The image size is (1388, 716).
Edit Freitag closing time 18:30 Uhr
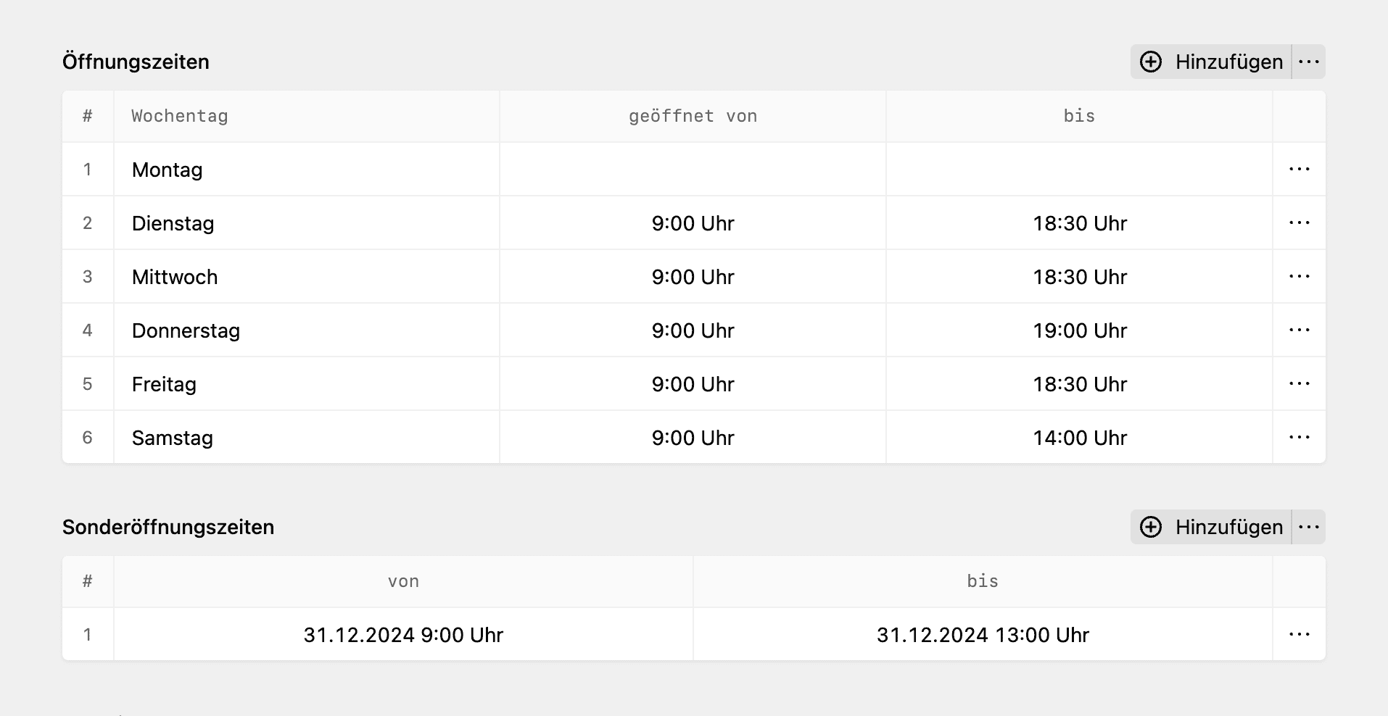[x=1080, y=384]
